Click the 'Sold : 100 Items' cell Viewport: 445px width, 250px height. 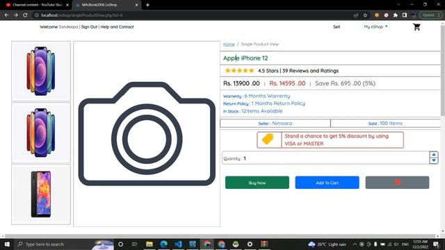click(385, 124)
